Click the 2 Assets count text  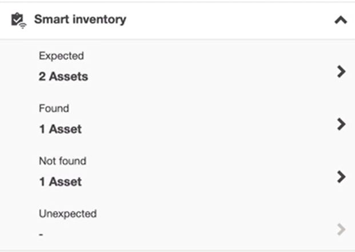pos(63,76)
